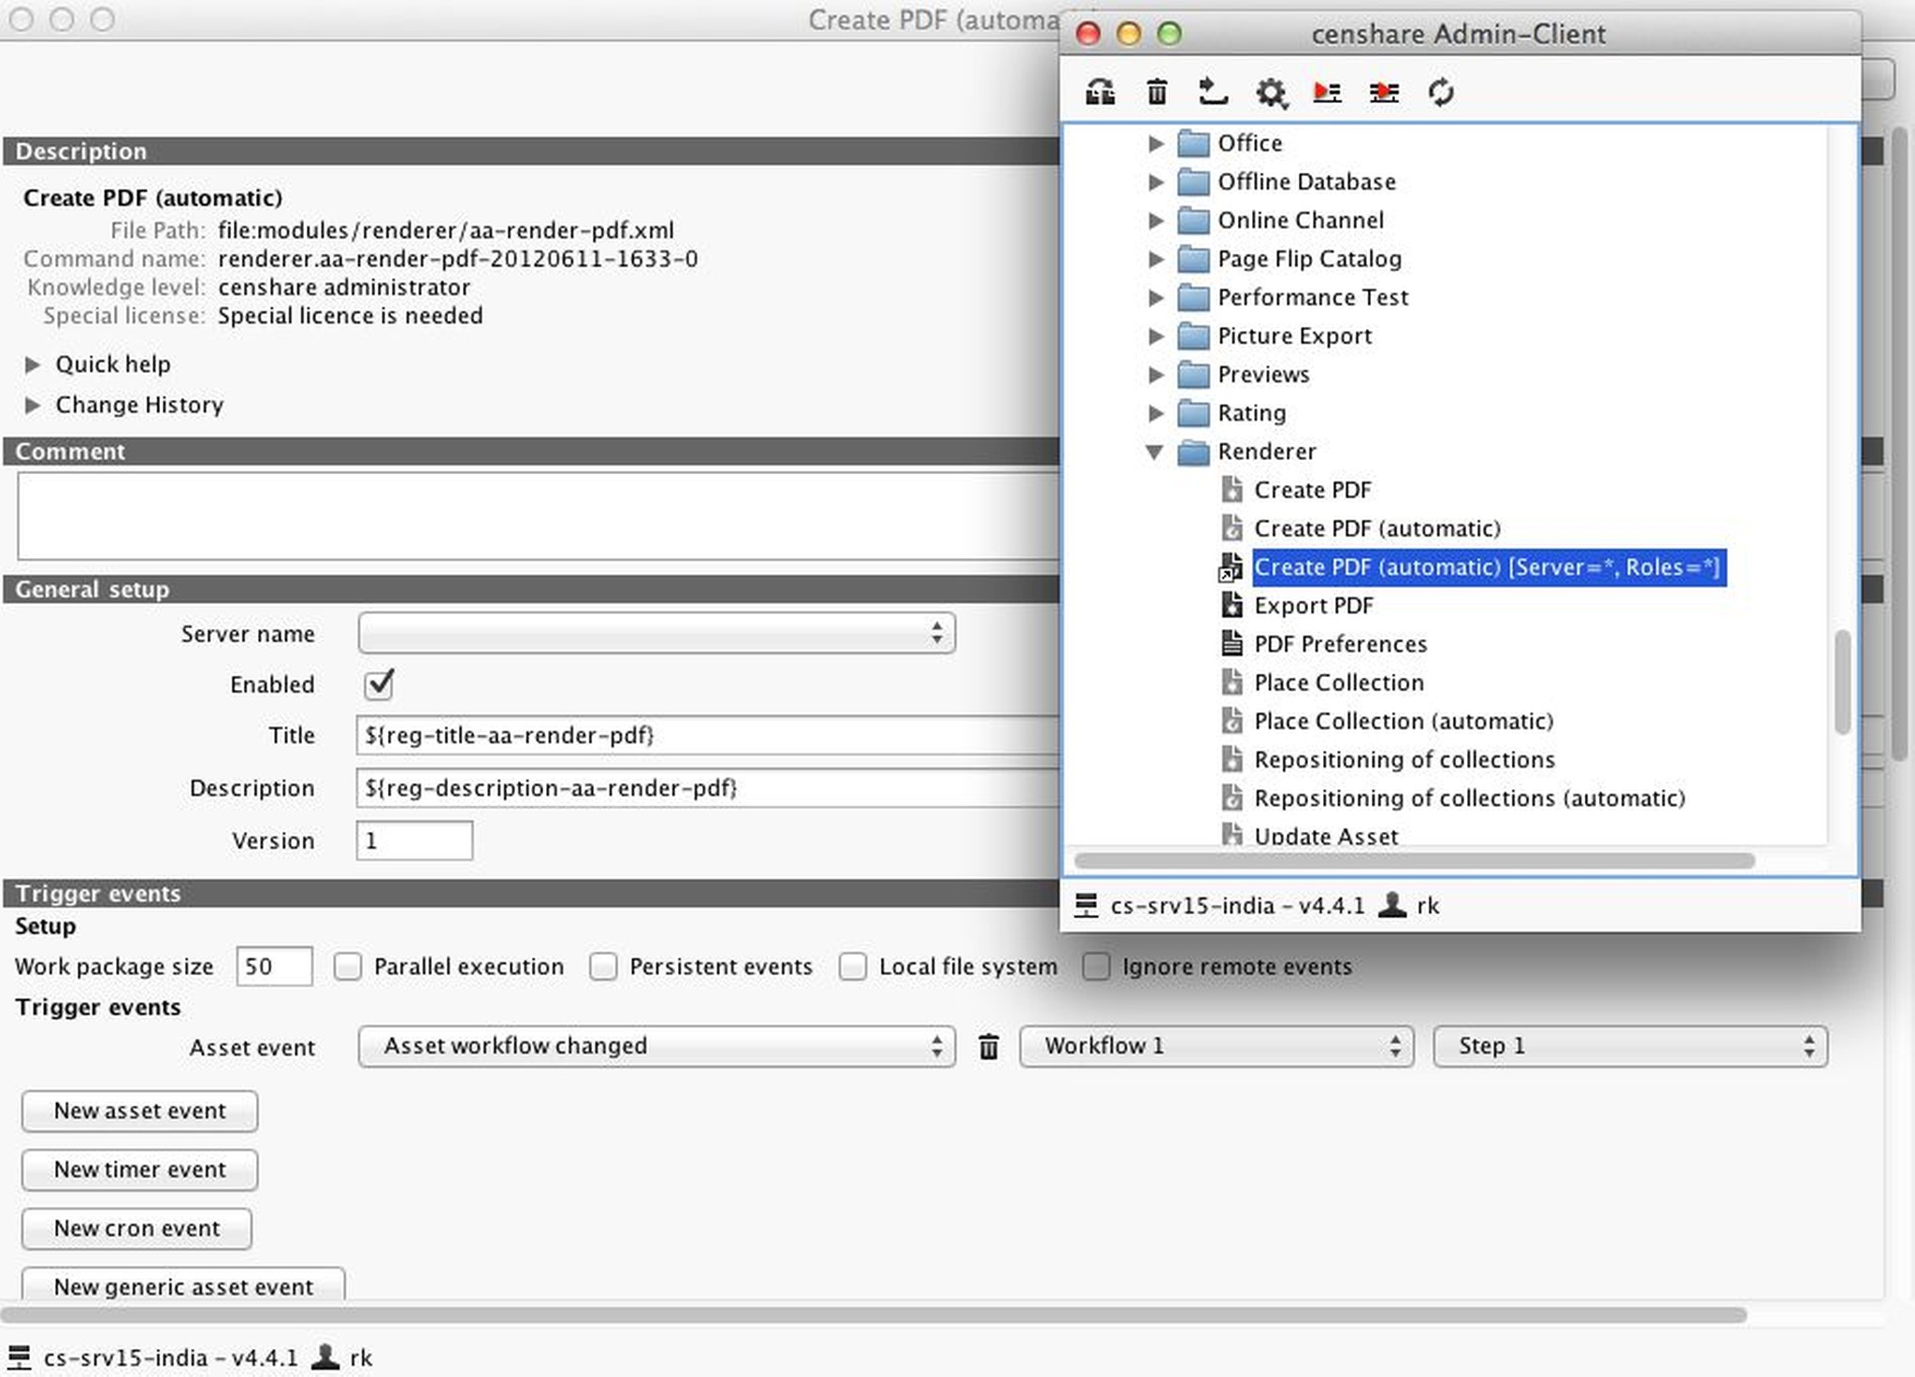Open the Workflow 1 dropdown
Screen dimensions: 1915x1377
(x=1215, y=1046)
